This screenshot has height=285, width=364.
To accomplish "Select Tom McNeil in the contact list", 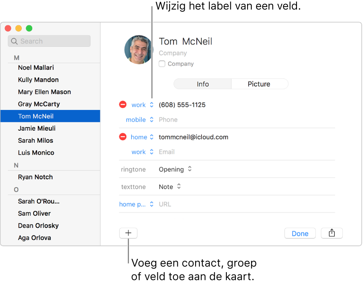I will click(50, 116).
